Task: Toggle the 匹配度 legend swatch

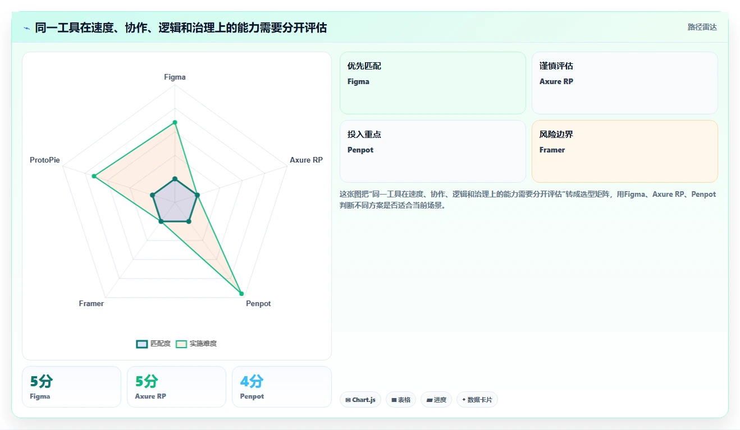Action: click(142, 344)
